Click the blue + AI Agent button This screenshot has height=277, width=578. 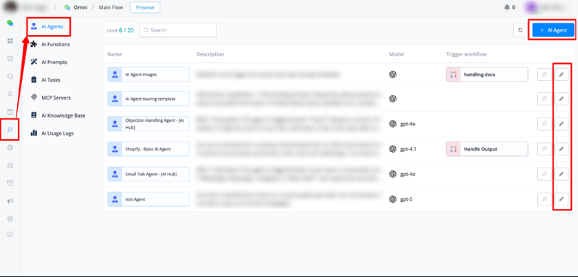coord(553,30)
